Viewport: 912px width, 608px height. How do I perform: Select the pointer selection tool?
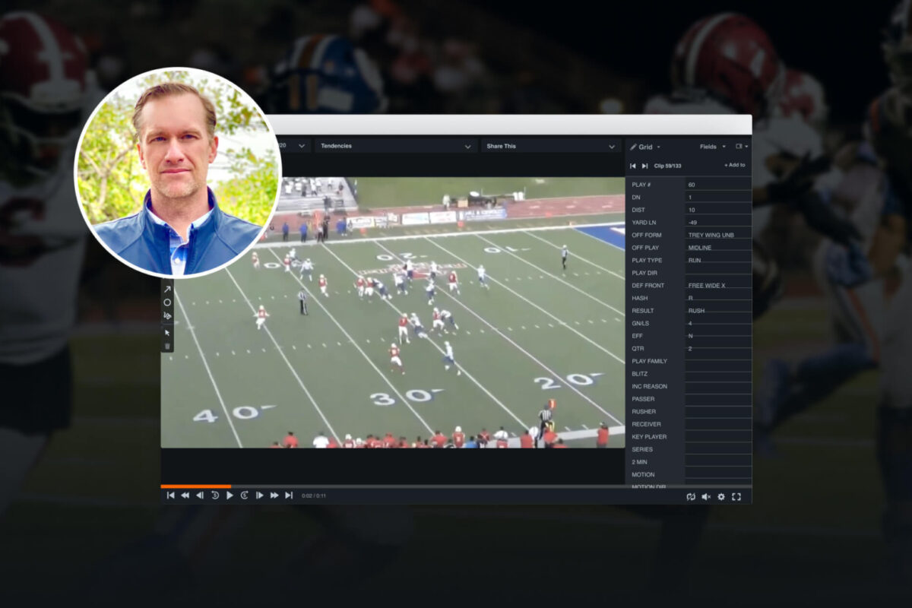pyautogui.click(x=167, y=332)
